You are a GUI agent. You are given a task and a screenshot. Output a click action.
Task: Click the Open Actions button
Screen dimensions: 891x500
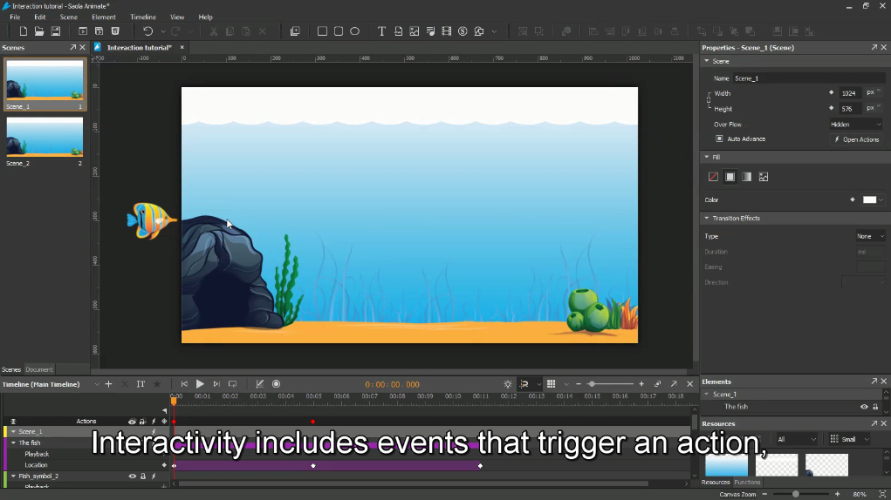pyautogui.click(x=856, y=139)
